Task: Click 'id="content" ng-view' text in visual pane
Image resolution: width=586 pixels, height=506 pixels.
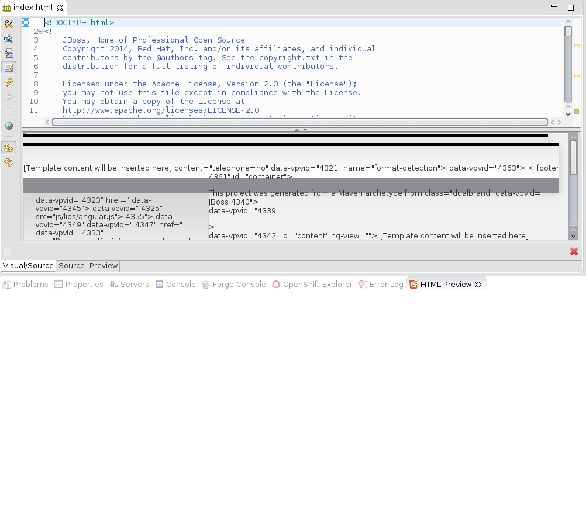Action: (x=329, y=235)
